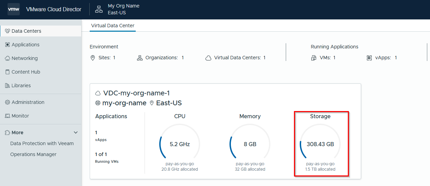Click the Memory 8 GB usage gauge

click(x=250, y=144)
